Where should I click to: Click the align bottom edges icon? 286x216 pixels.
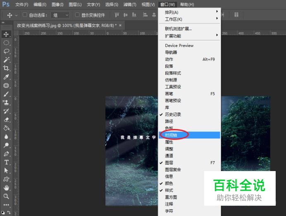[x=134, y=15]
